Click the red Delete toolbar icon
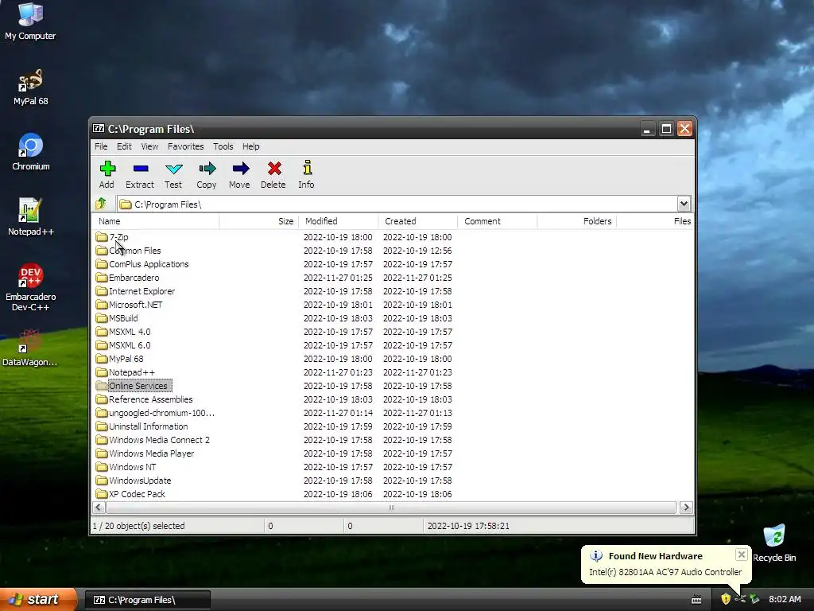This screenshot has width=814, height=611. point(274,169)
